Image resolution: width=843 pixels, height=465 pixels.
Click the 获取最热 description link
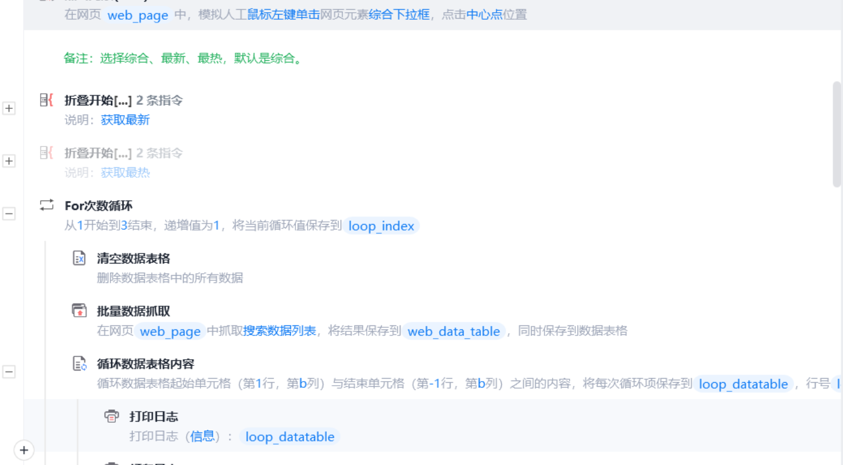[125, 173]
